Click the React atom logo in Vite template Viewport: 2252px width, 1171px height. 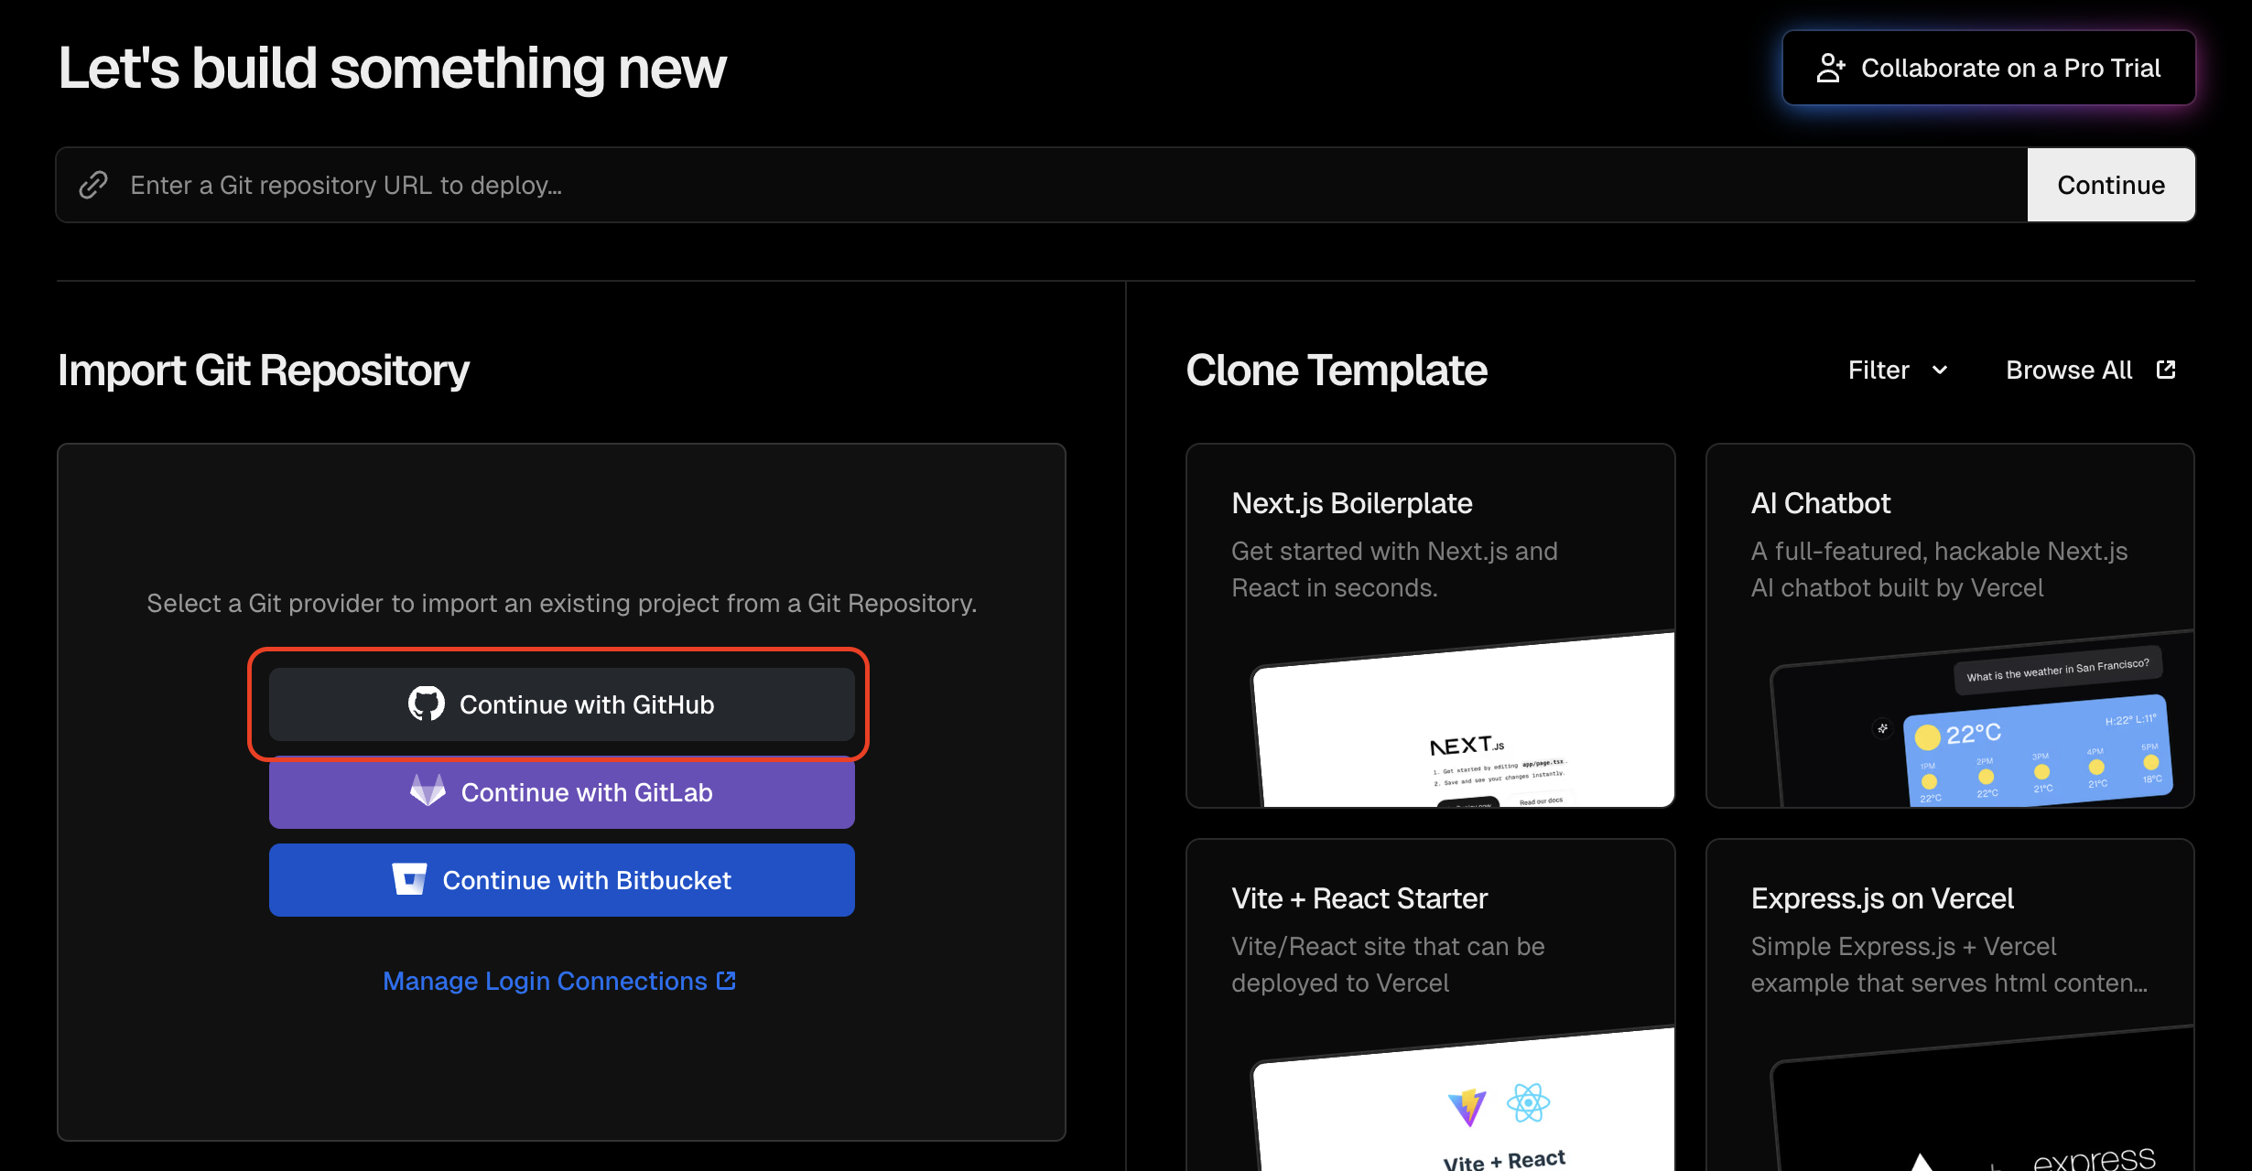coord(1528,1102)
